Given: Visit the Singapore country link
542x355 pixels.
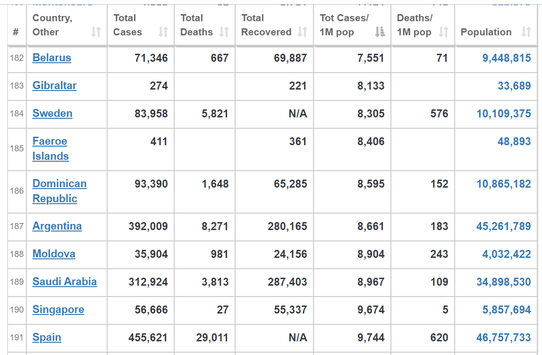Looking at the screenshot, I should click(59, 310).
